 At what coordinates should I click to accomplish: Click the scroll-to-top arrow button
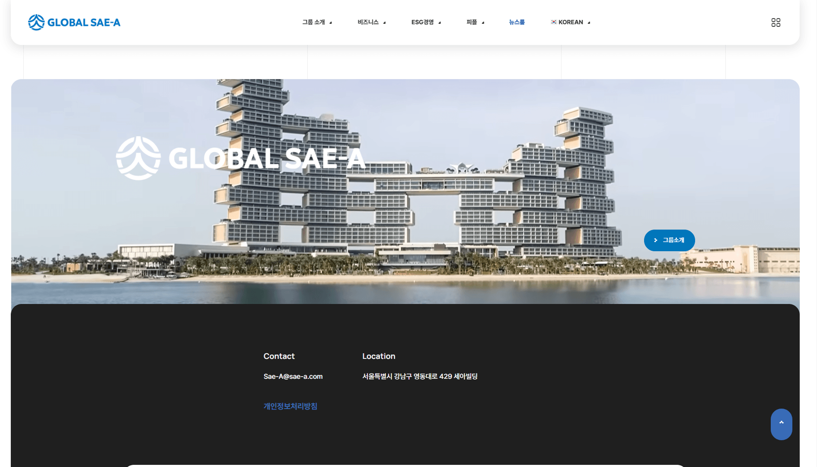(x=781, y=424)
